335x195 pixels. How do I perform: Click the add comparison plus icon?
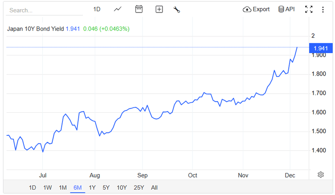(159, 9)
